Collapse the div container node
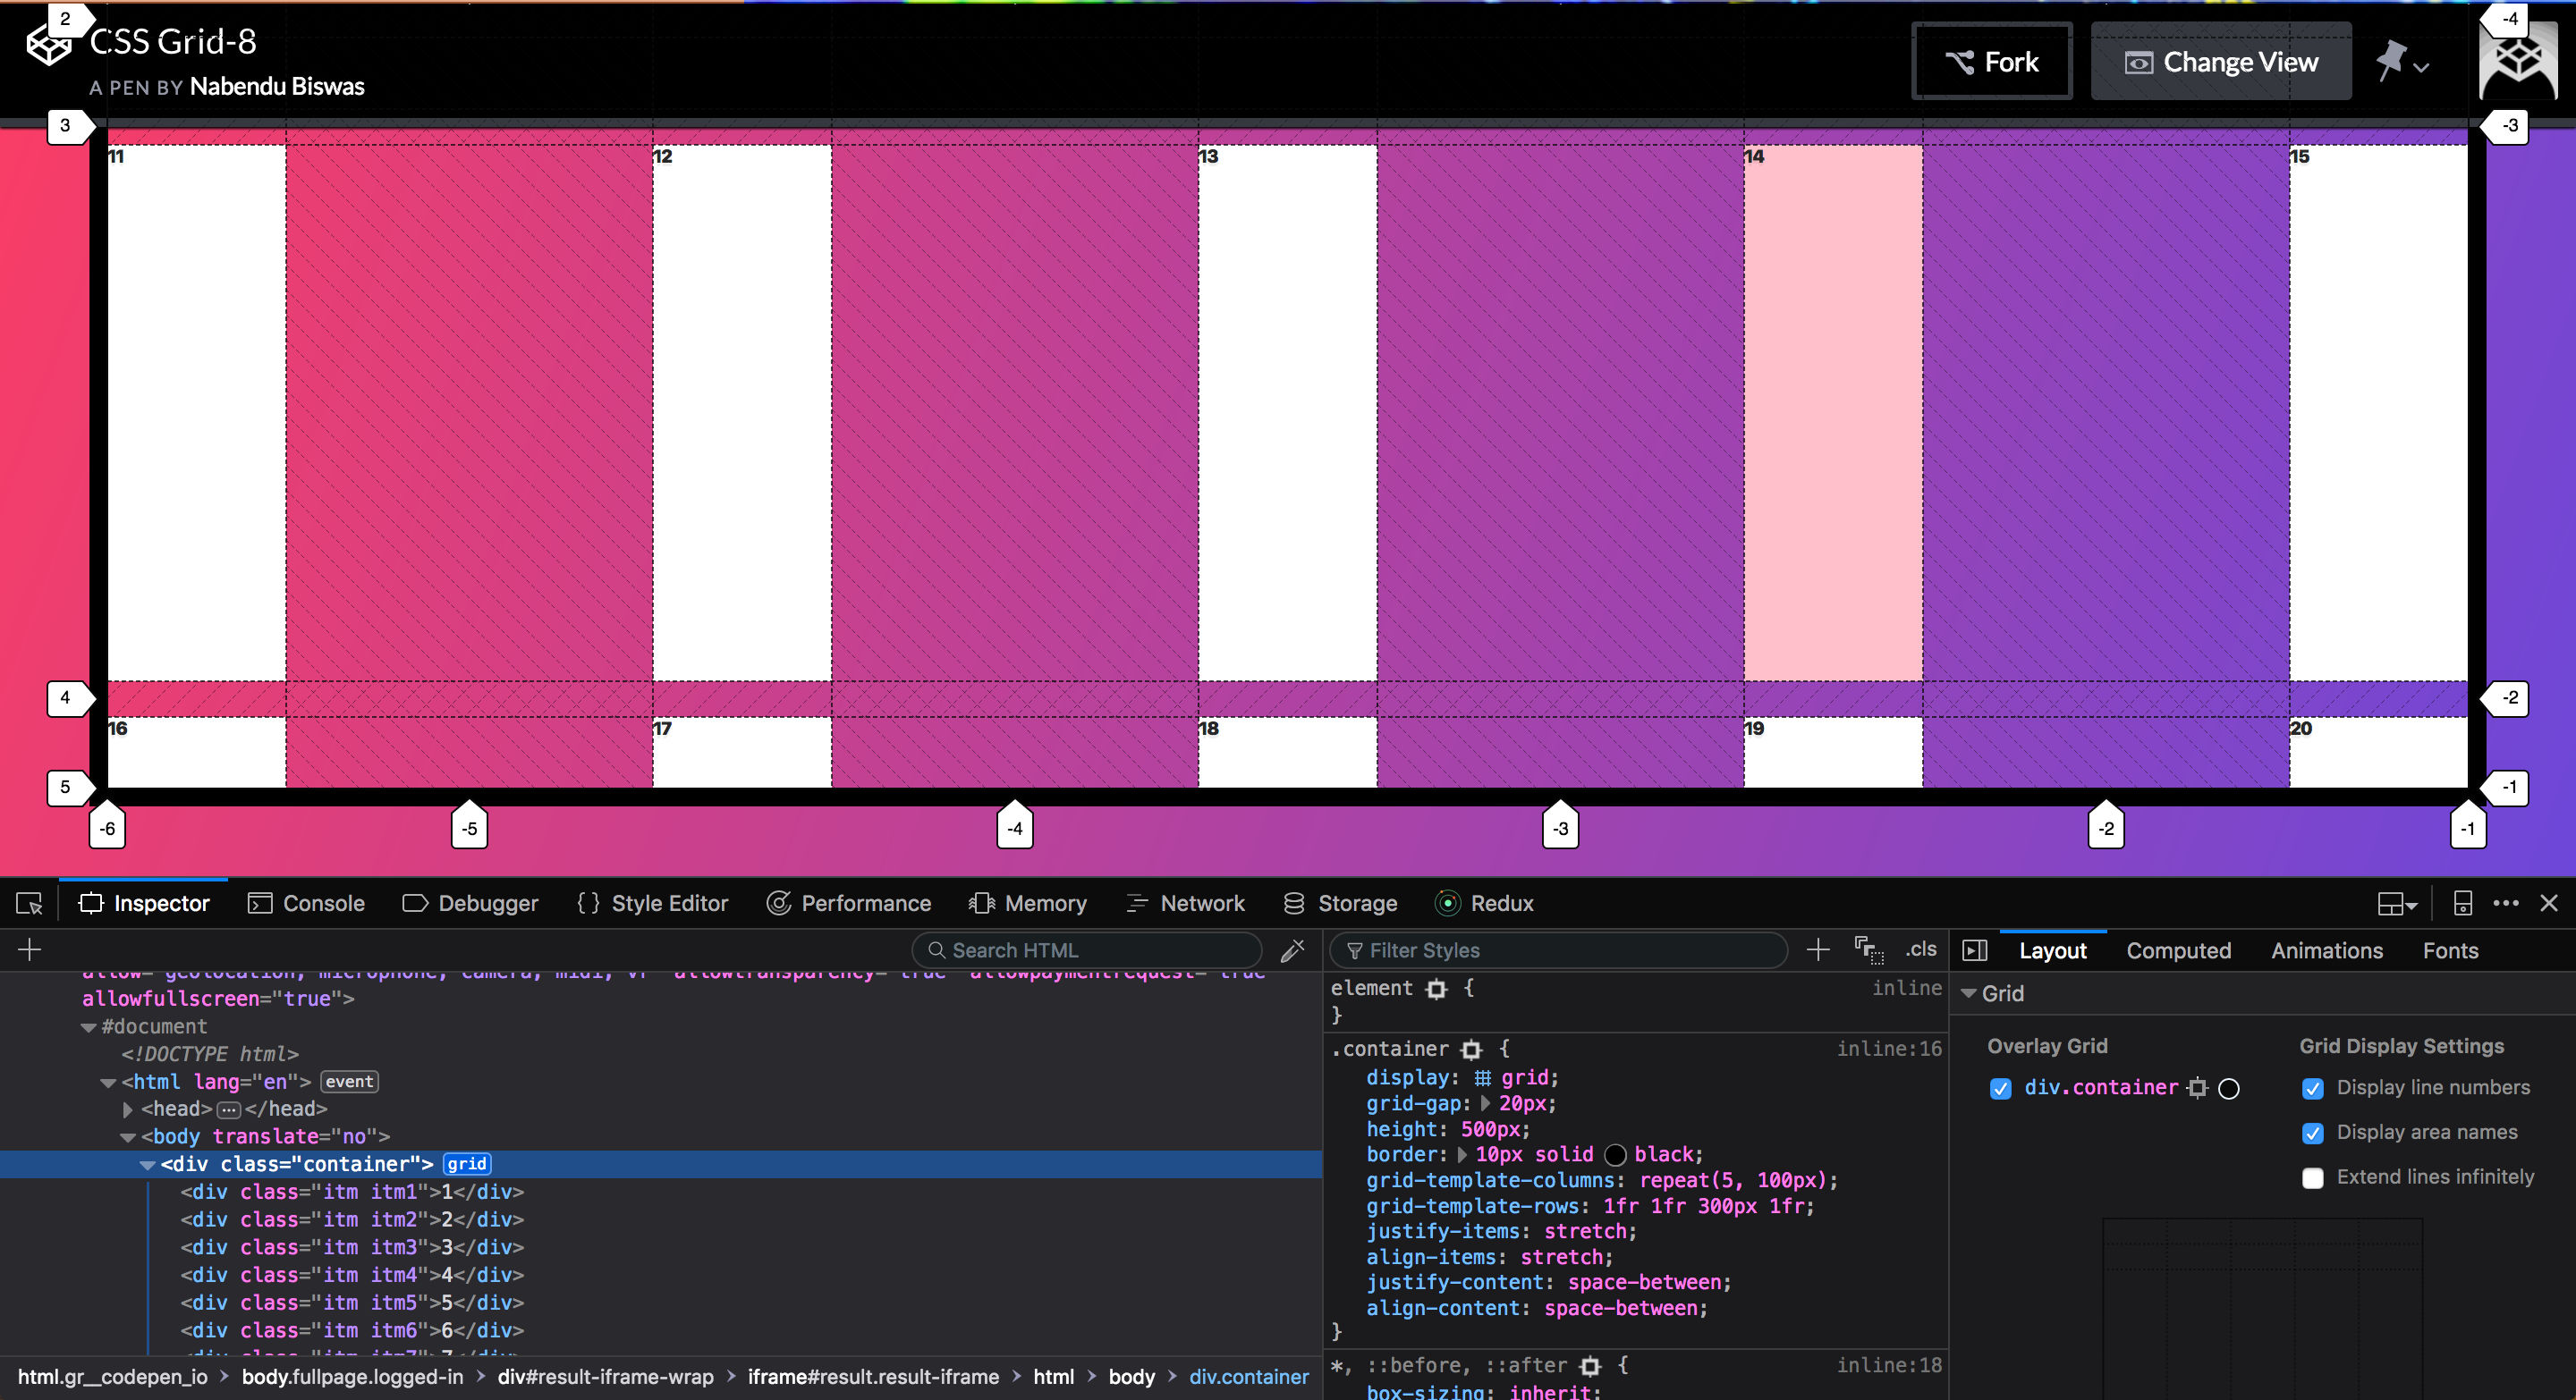The image size is (2576, 1400). point(148,1165)
